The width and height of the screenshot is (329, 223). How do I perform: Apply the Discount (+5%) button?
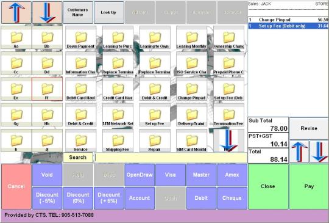coord(108,198)
